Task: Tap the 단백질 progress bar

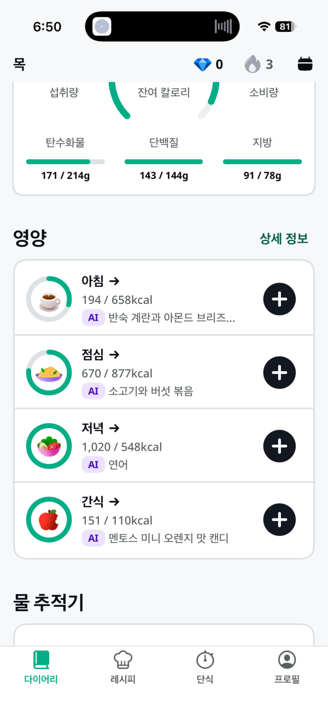Action: (163, 162)
